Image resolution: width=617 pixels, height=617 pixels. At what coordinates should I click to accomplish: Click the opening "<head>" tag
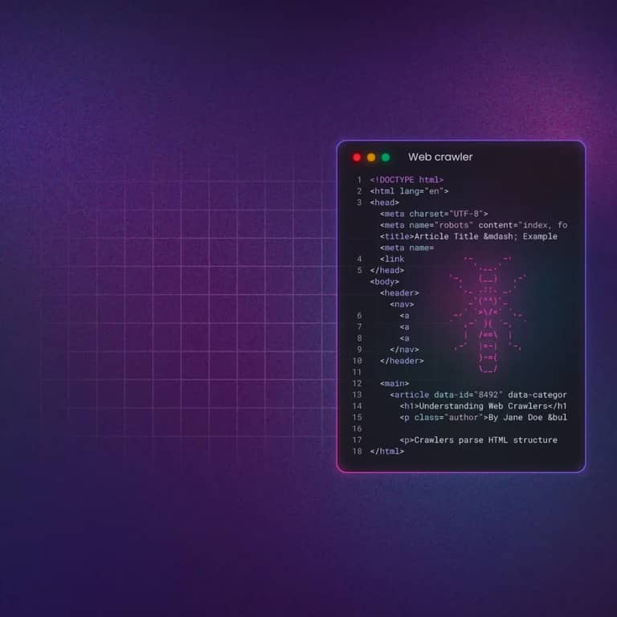click(x=385, y=202)
